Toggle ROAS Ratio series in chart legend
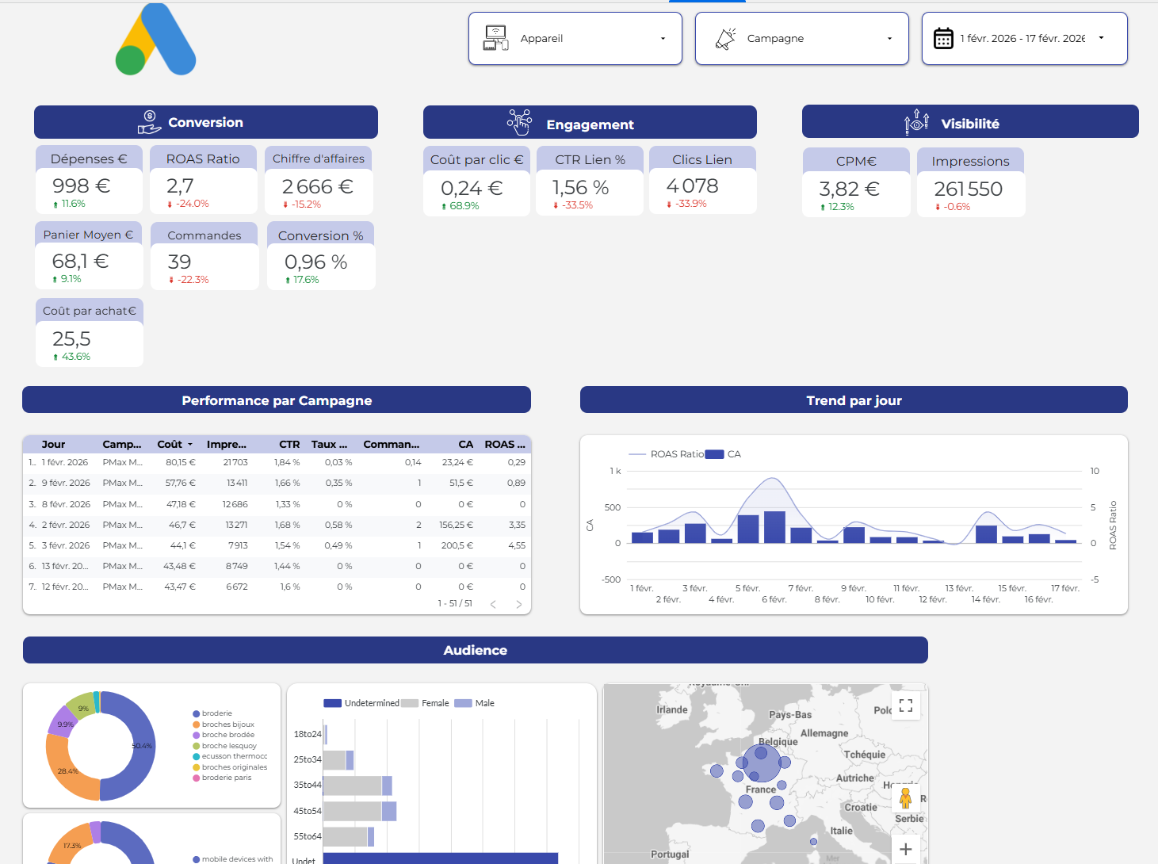The image size is (1158, 864). coord(665,454)
